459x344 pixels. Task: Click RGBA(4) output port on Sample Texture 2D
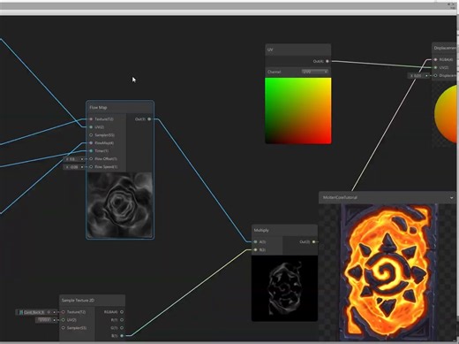coord(122,312)
